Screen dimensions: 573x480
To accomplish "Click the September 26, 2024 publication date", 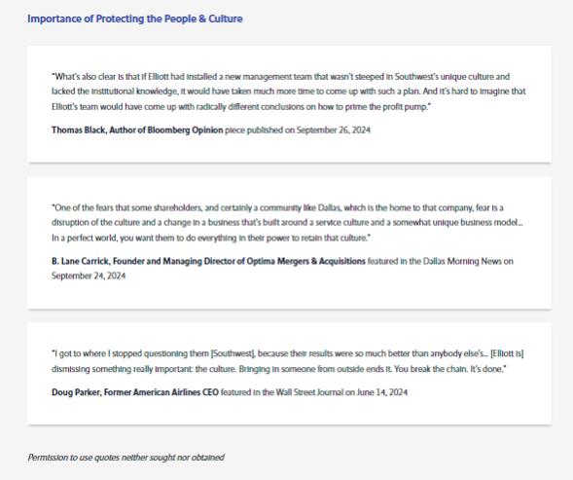I will [334, 130].
